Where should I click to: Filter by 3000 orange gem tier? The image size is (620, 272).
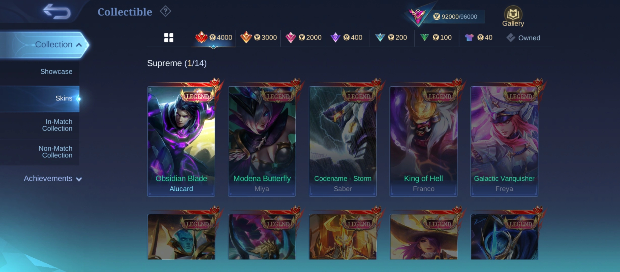[258, 38]
